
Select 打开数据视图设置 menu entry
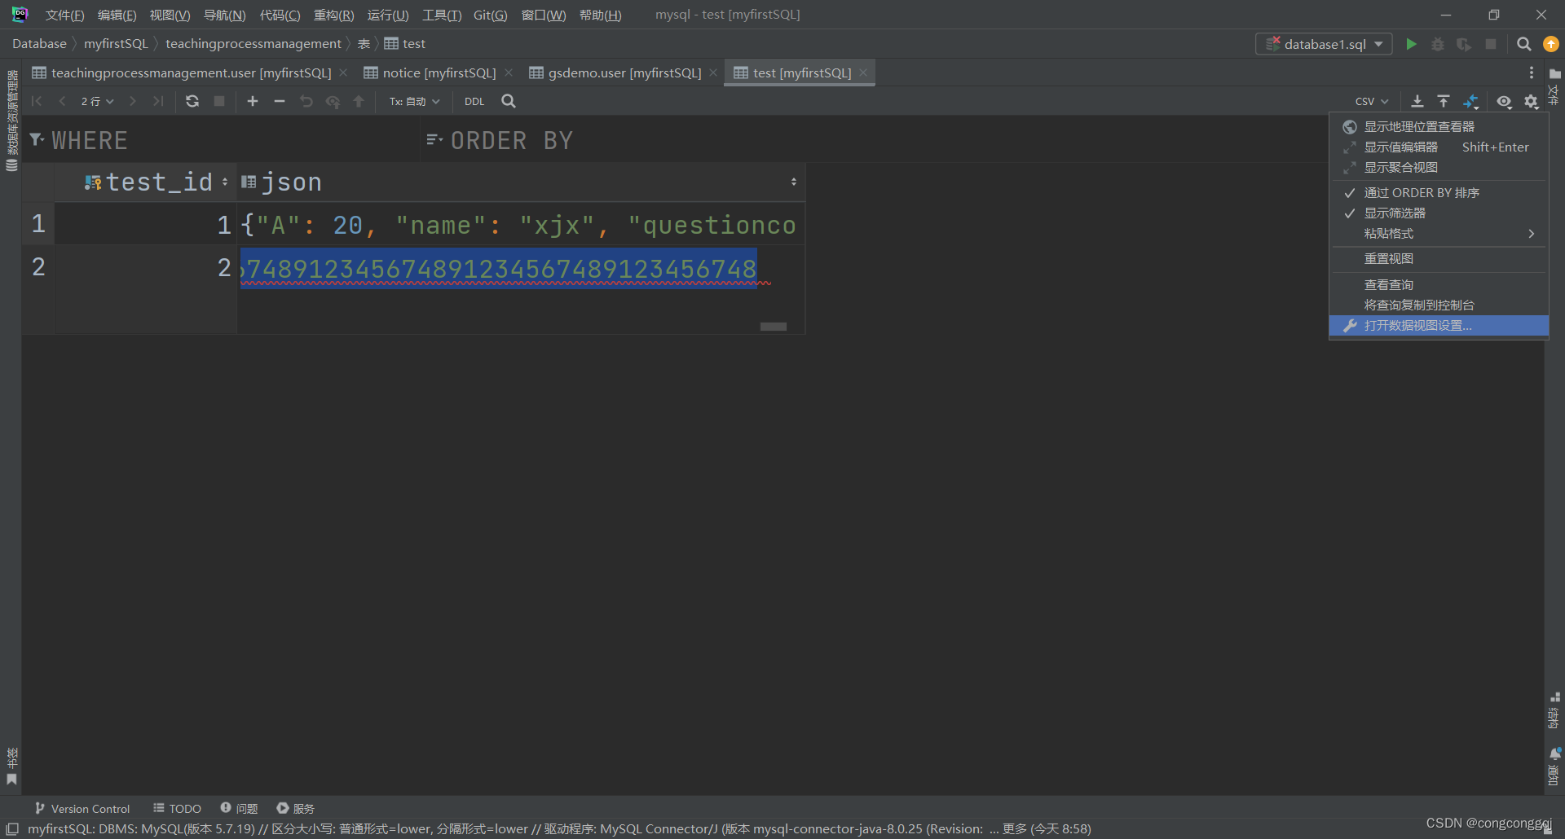pyautogui.click(x=1439, y=326)
